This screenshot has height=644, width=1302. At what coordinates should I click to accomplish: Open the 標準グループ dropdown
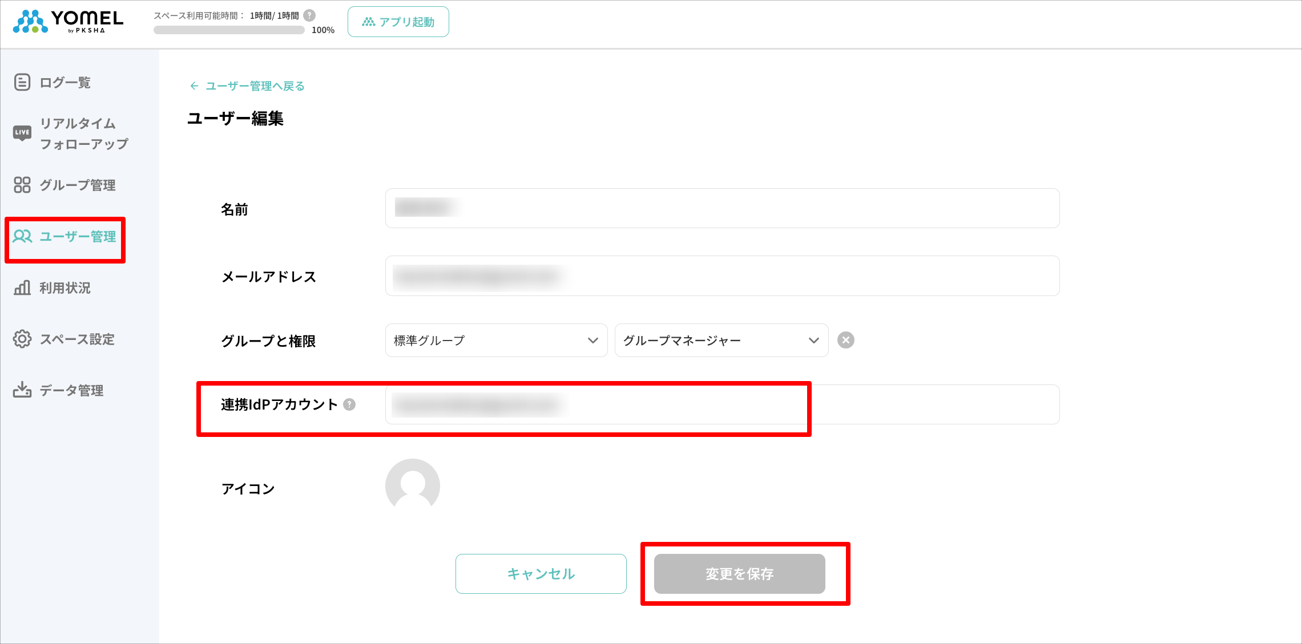(x=496, y=341)
